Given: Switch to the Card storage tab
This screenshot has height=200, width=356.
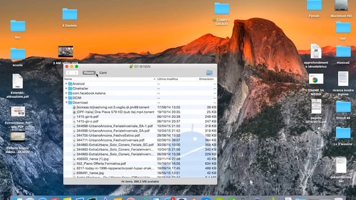Looking at the screenshot, I should pos(103,73).
